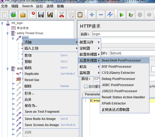Click the Copy toolbar icon
This screenshot has width=155, height=137.
[71, 15]
